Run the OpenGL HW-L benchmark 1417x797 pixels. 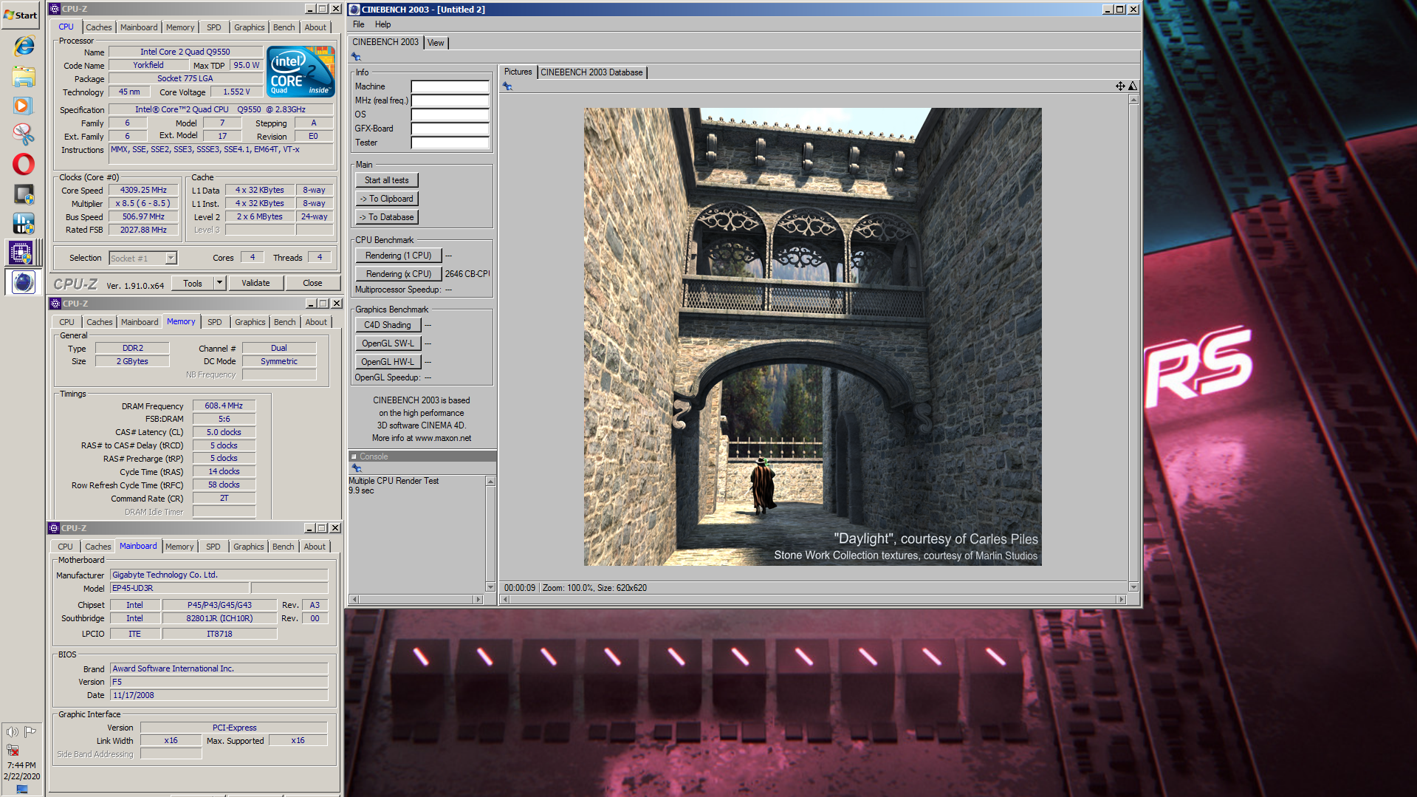tap(388, 362)
